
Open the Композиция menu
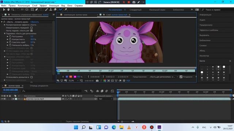coord(24,6)
